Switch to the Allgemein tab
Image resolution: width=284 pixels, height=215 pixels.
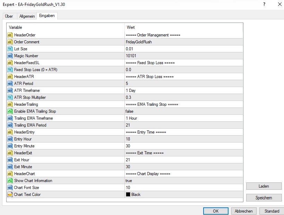(27, 16)
